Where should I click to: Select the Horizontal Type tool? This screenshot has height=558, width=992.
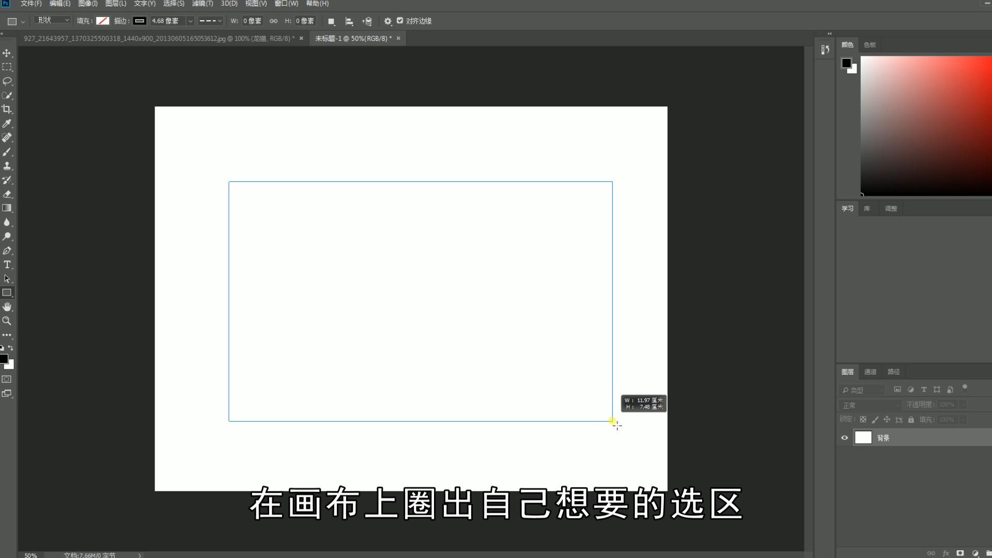pos(7,265)
